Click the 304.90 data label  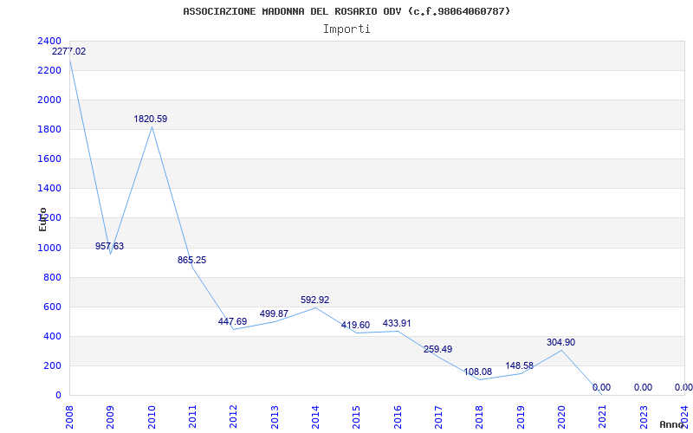point(560,342)
